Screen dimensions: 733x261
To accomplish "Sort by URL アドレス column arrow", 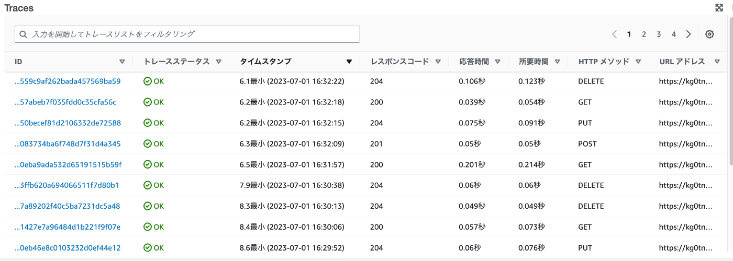I will tap(717, 62).
